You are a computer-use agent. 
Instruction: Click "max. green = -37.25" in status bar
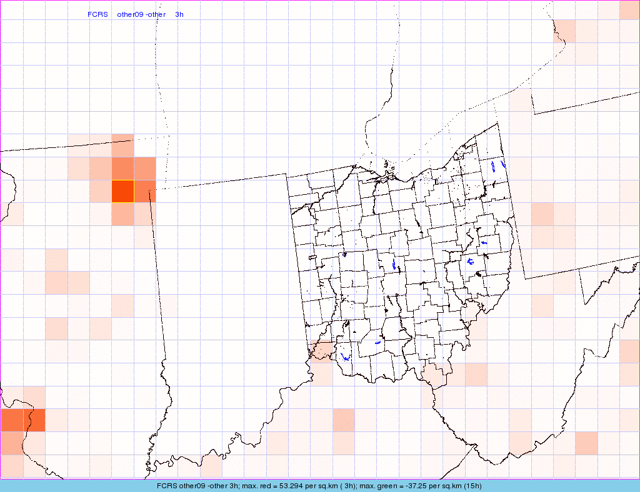coord(400,486)
